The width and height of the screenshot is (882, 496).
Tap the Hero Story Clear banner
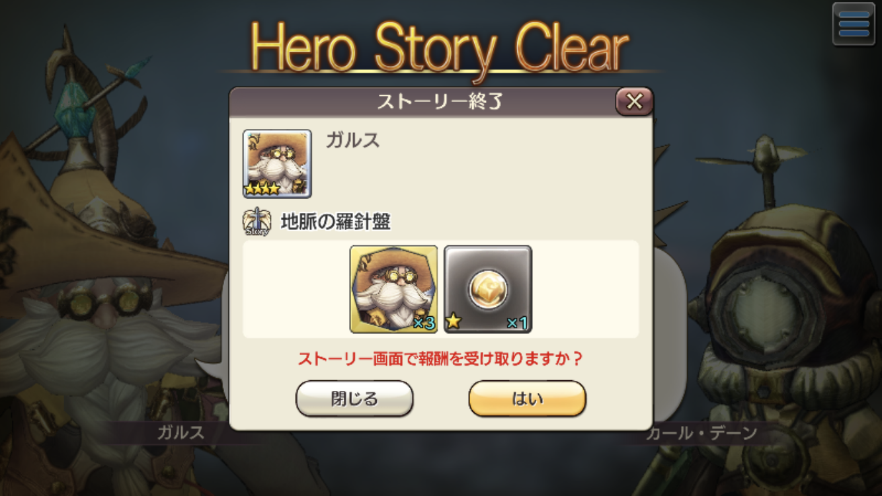click(440, 48)
